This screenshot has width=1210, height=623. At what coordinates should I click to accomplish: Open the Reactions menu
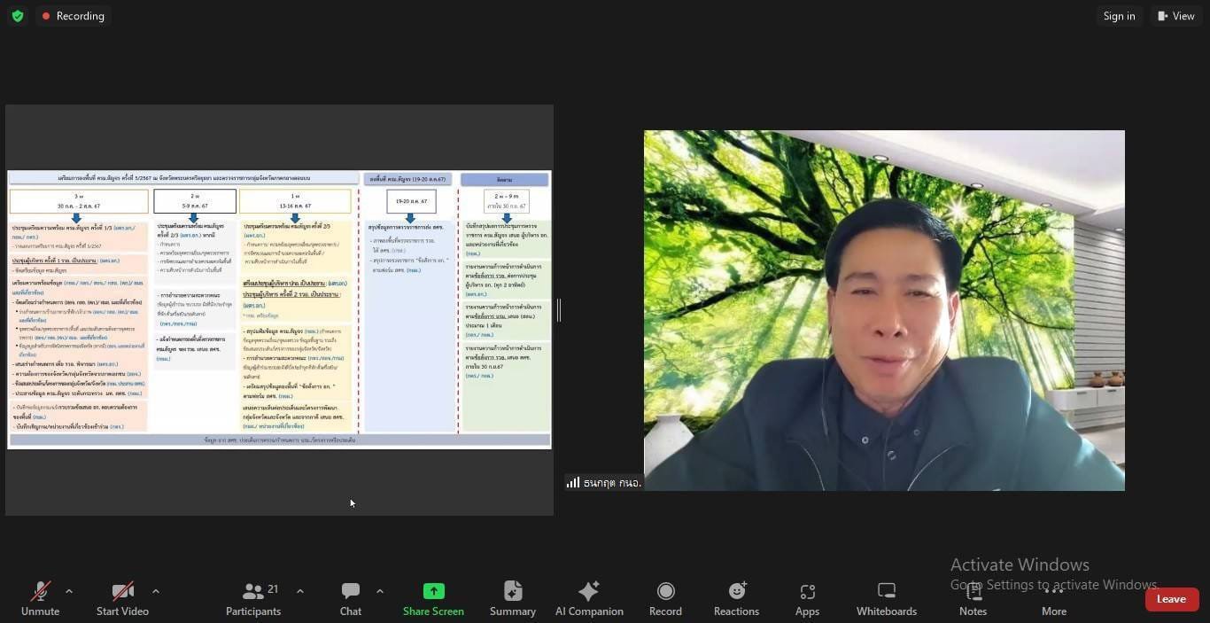coord(736,599)
